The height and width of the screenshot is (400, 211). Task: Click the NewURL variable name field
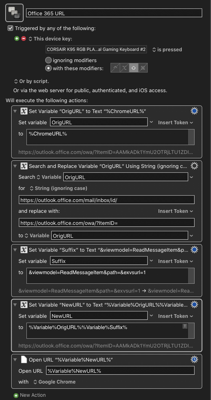click(99, 316)
